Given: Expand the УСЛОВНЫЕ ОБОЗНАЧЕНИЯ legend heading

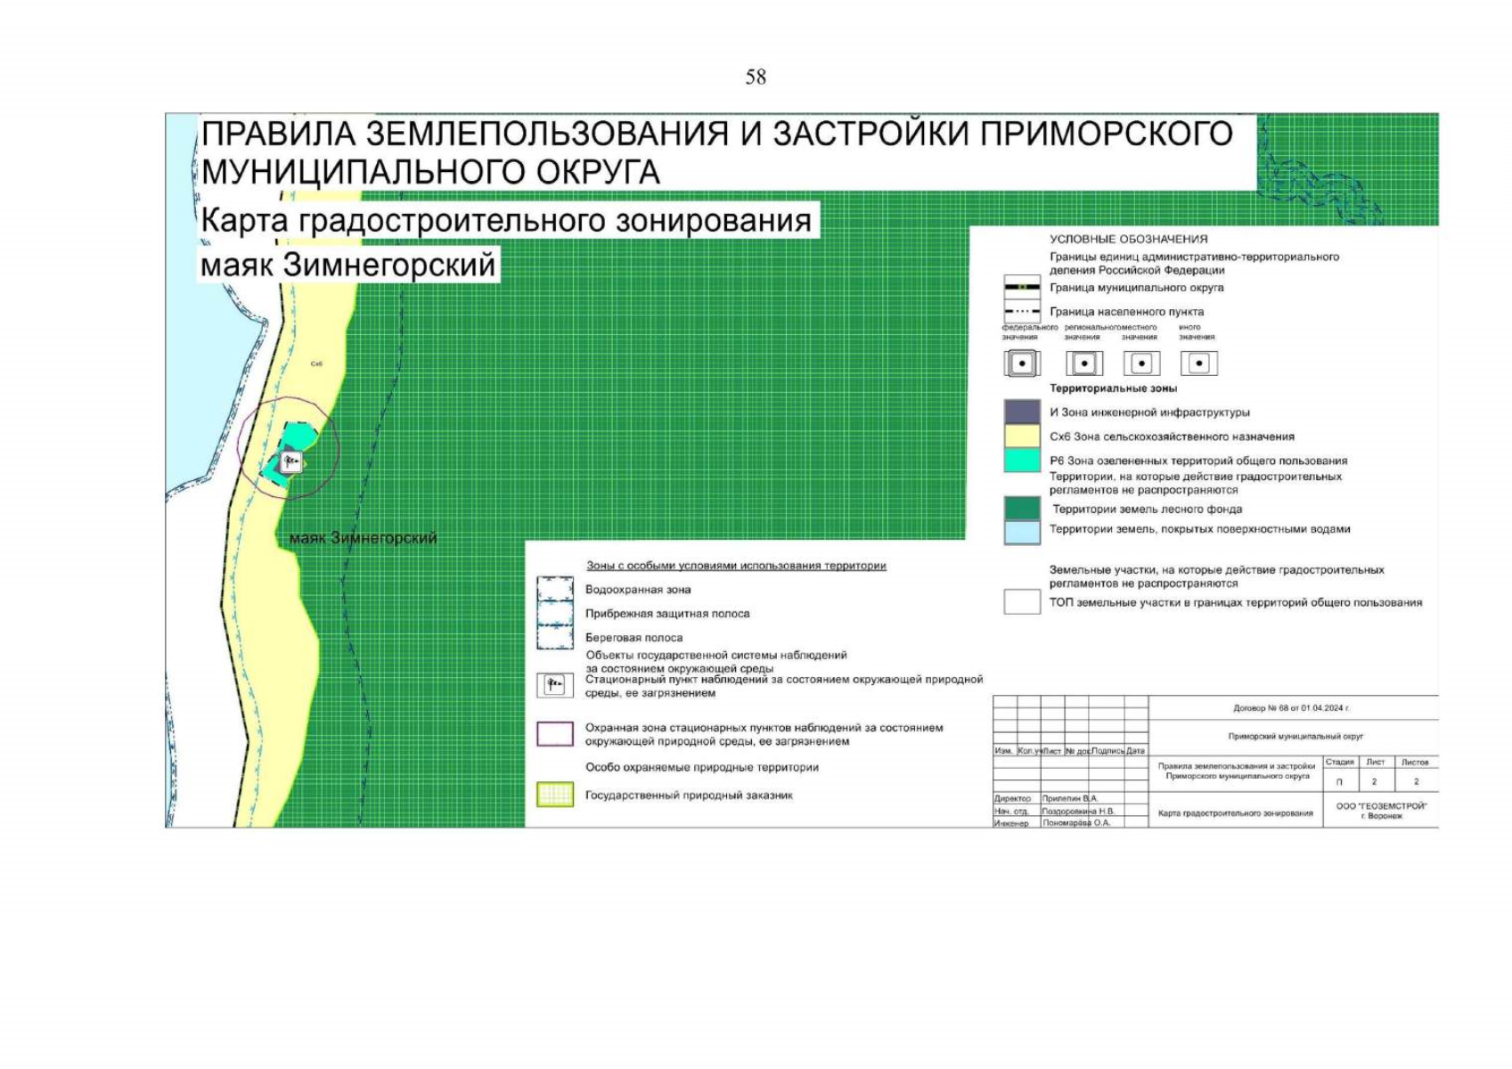Looking at the screenshot, I should click(x=1128, y=239).
